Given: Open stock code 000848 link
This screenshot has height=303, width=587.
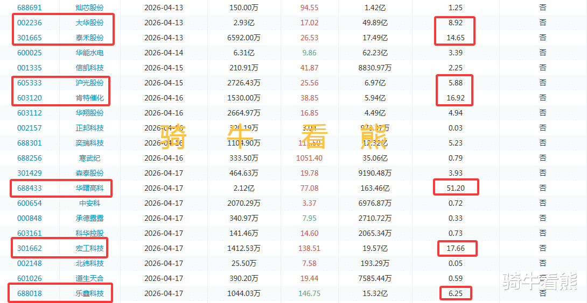Looking at the screenshot, I should (x=30, y=218).
